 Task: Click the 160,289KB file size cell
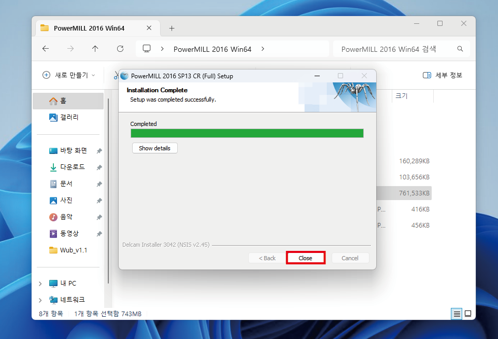click(414, 161)
